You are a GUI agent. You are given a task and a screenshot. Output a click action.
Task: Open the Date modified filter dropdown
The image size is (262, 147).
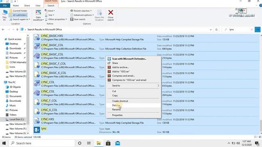pos(38,16)
